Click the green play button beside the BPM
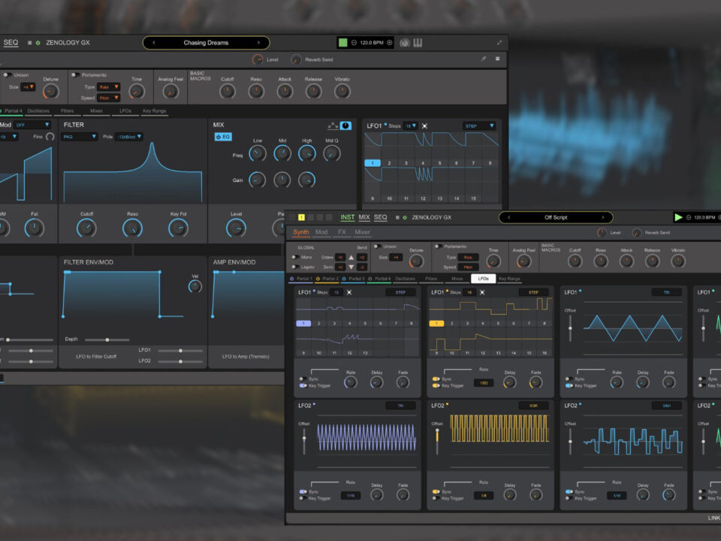The height and width of the screenshot is (541, 721). tap(678, 217)
